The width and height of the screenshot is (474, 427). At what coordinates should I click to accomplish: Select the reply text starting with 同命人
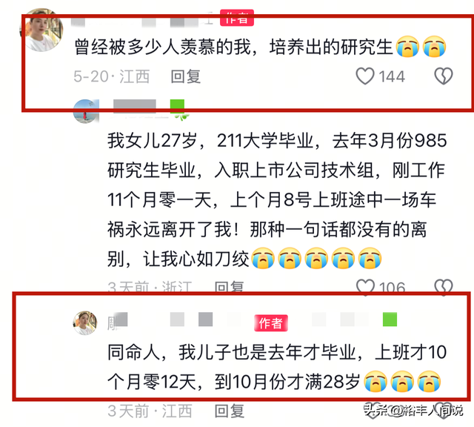tap(277, 367)
